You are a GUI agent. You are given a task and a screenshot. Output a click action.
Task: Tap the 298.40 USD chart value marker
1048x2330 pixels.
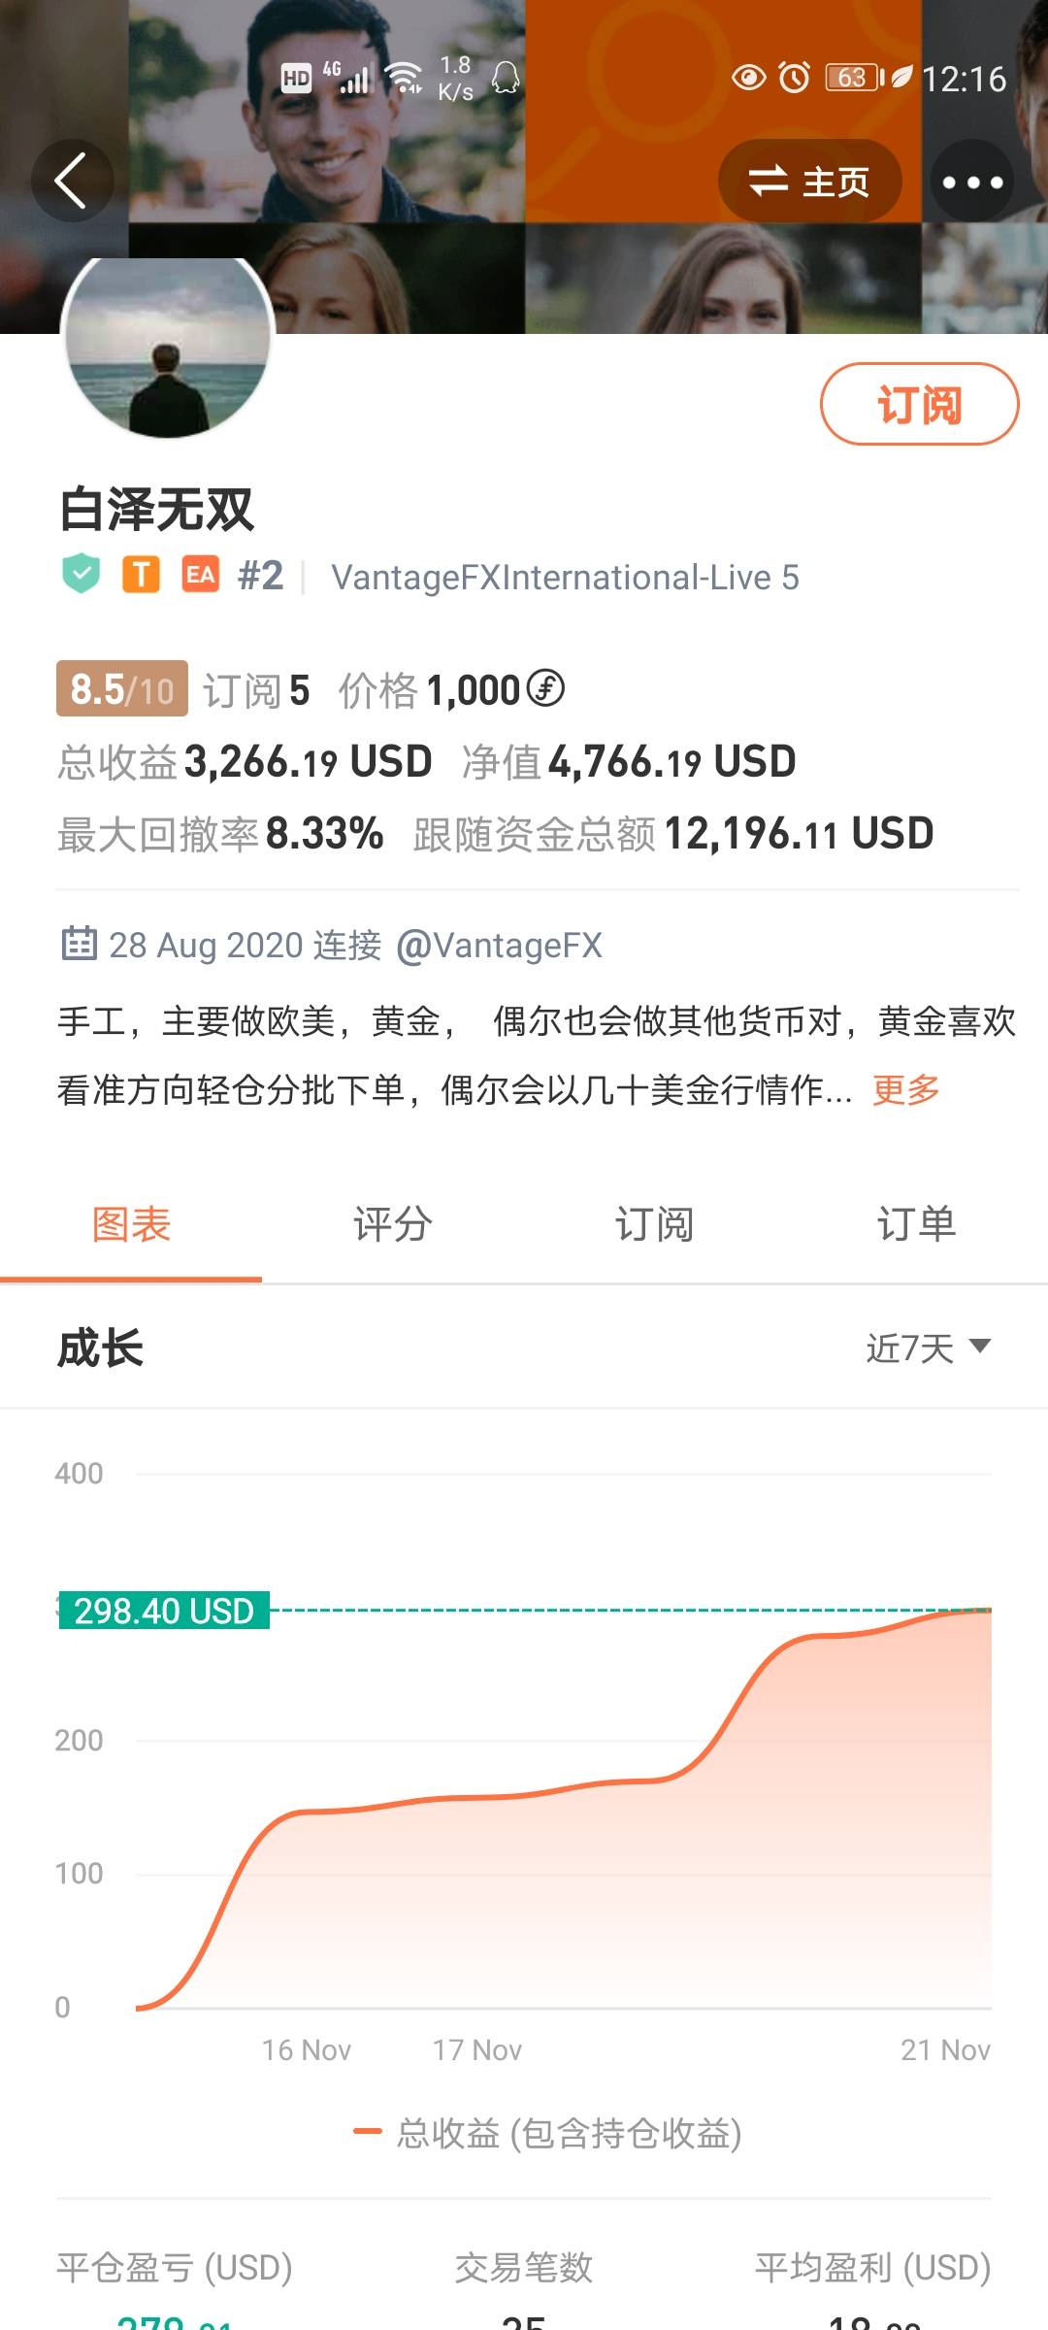[164, 1611]
